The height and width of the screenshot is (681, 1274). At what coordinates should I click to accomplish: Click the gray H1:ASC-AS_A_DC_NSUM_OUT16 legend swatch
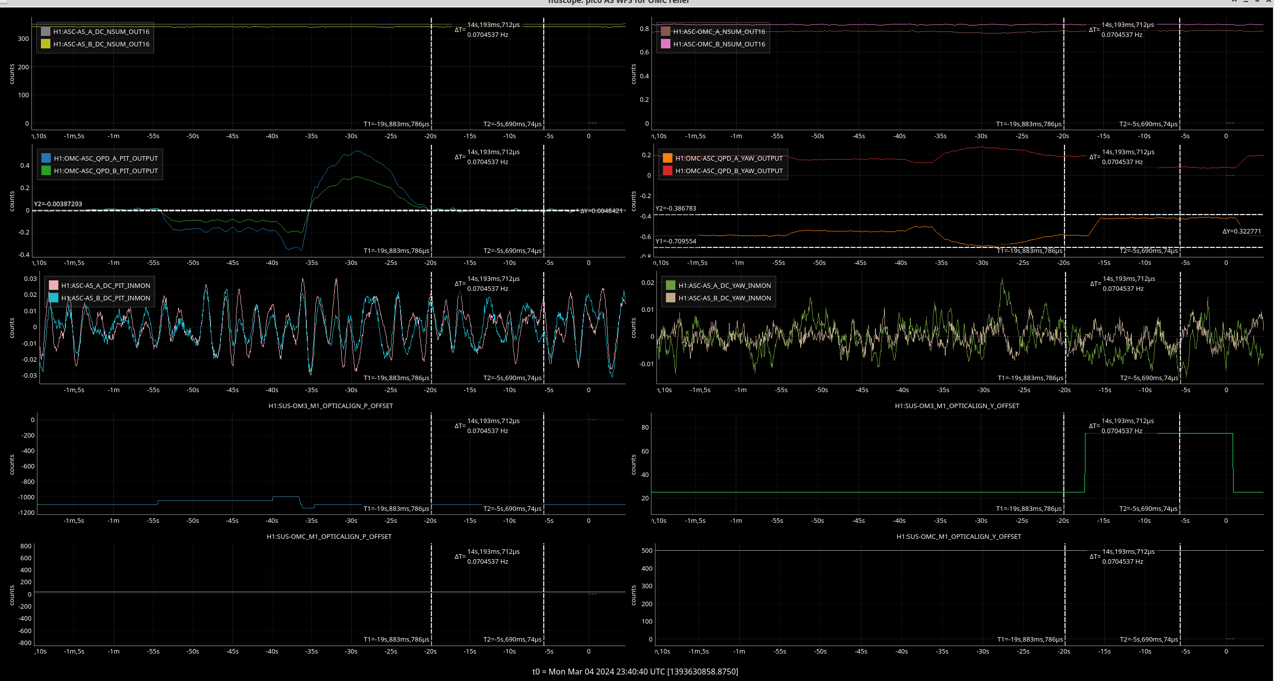pyautogui.click(x=45, y=31)
